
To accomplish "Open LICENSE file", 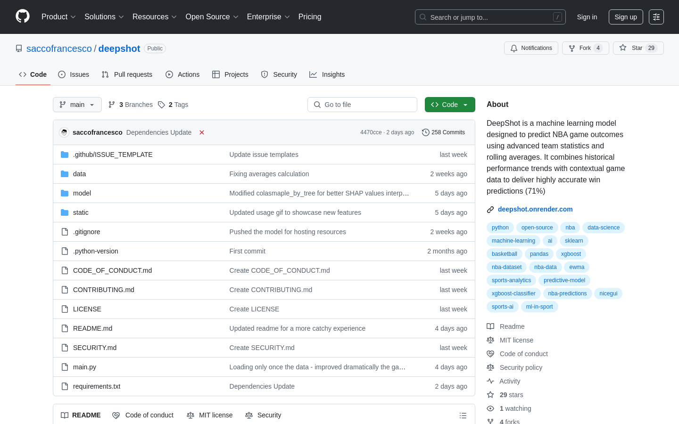I will point(87,309).
